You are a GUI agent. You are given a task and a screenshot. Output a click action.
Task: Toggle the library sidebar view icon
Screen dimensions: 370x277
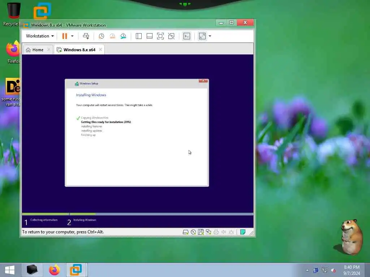click(138, 36)
